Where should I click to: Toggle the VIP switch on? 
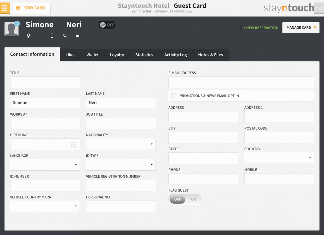pyautogui.click(x=107, y=25)
